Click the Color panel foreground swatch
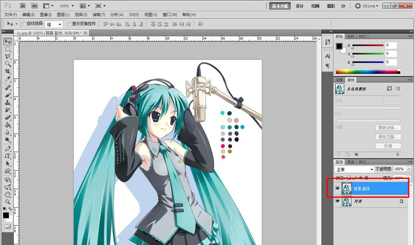 [x=339, y=46]
